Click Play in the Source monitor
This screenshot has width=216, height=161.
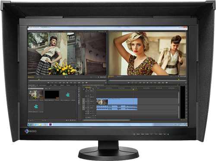click(67, 83)
